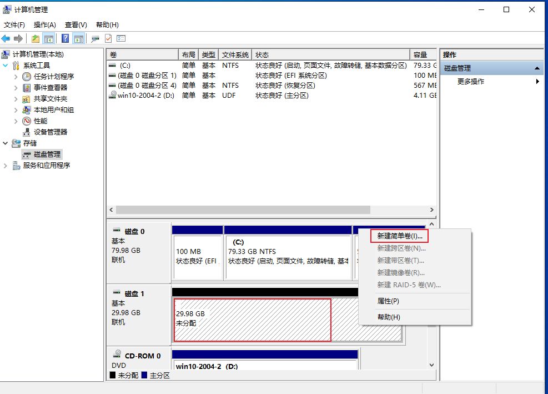Choose 新建简单卷(I)... from context menu
This screenshot has height=394, width=548.
point(399,236)
